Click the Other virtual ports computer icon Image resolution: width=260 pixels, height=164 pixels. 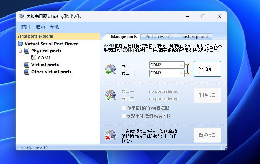27,72
